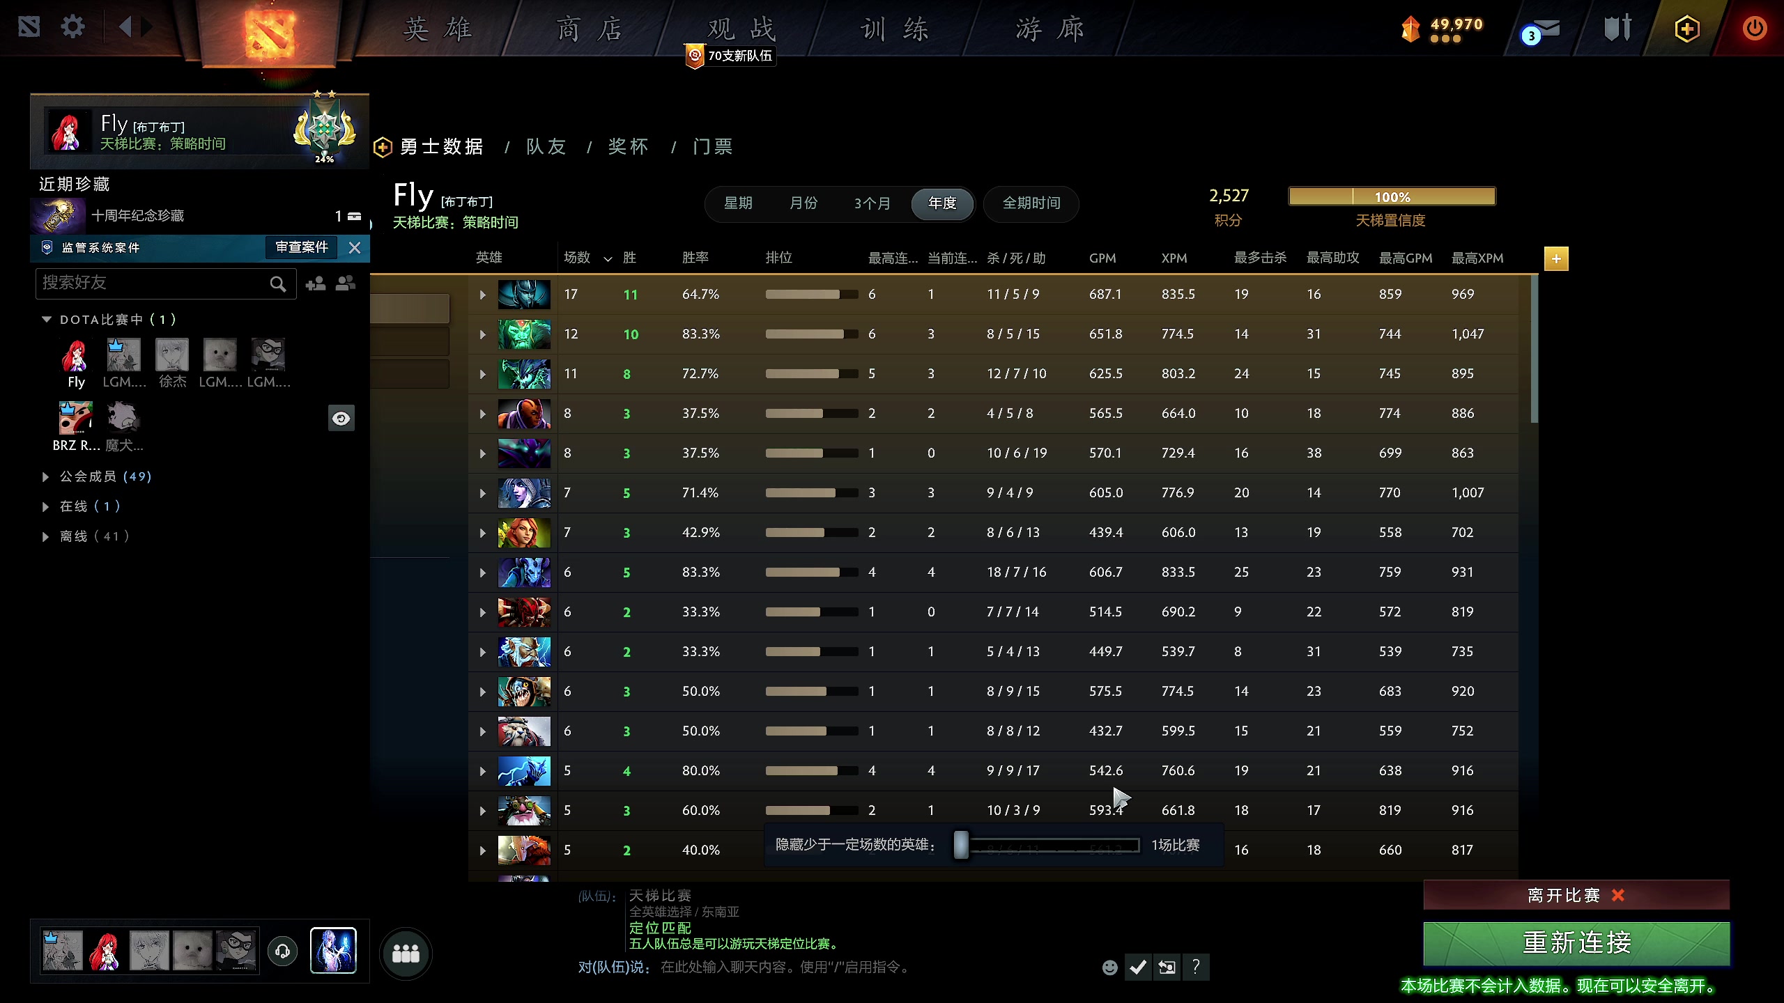Open the armory shield and sword icon

tap(1617, 29)
